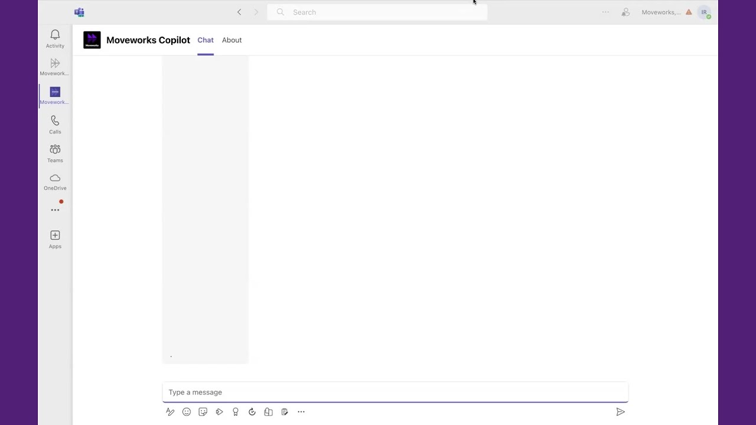
Task: Click the Type a message field
Action: click(x=395, y=392)
